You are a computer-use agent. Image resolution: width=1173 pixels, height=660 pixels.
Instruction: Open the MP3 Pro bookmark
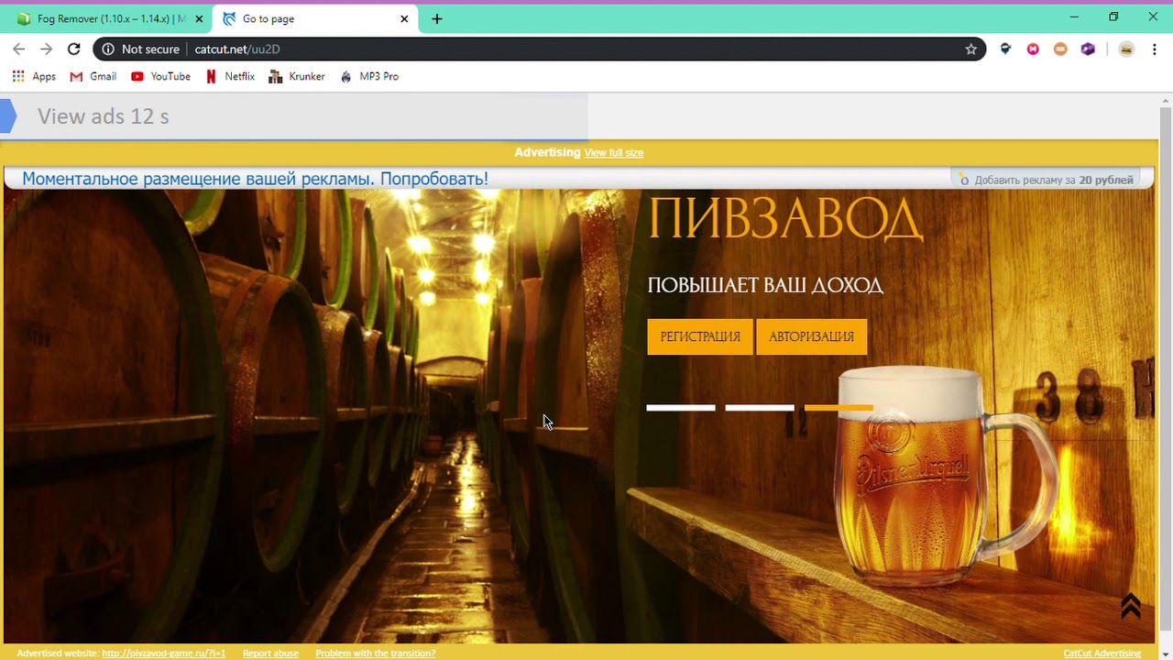pos(369,77)
